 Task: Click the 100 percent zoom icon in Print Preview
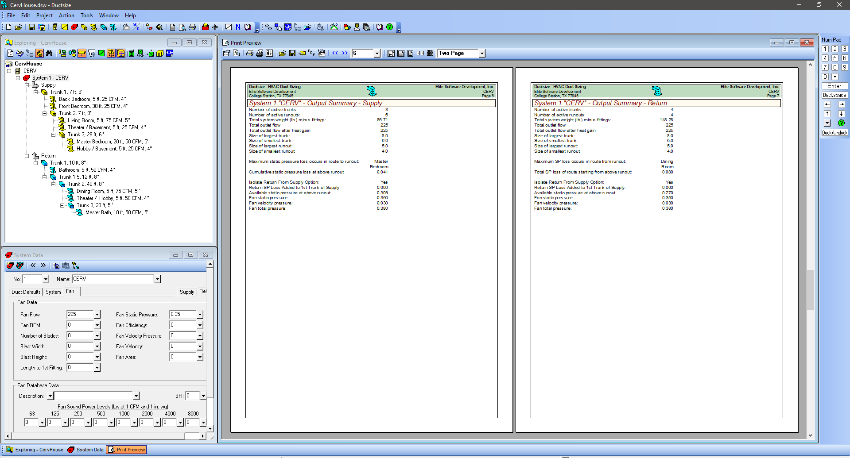391,53
